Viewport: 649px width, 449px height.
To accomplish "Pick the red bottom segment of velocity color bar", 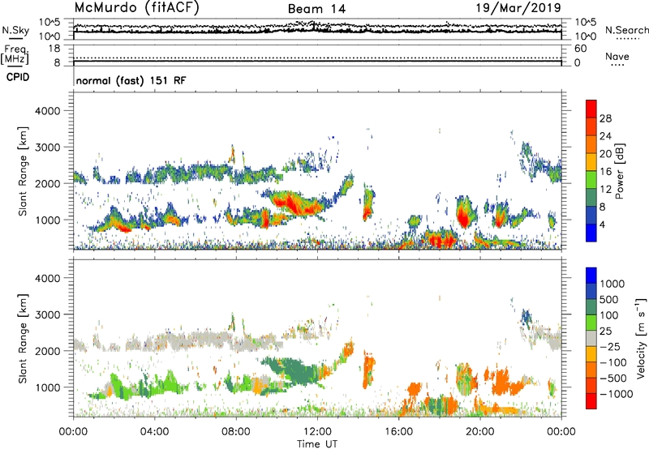I will click(591, 401).
